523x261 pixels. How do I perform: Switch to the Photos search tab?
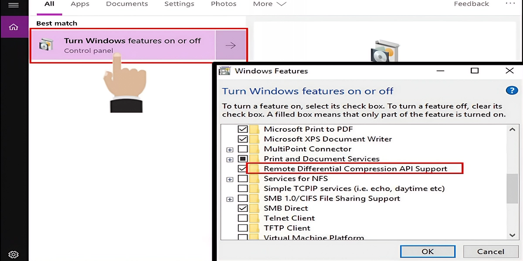click(224, 4)
